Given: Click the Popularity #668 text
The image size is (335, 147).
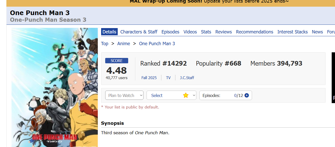Looking at the screenshot, I should [219, 64].
